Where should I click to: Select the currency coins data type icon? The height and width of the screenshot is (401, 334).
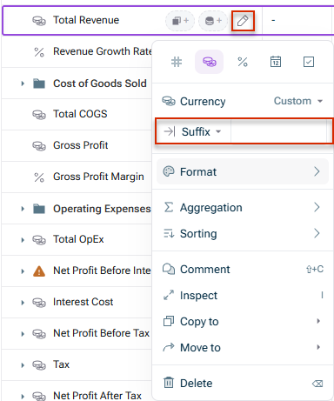210,62
